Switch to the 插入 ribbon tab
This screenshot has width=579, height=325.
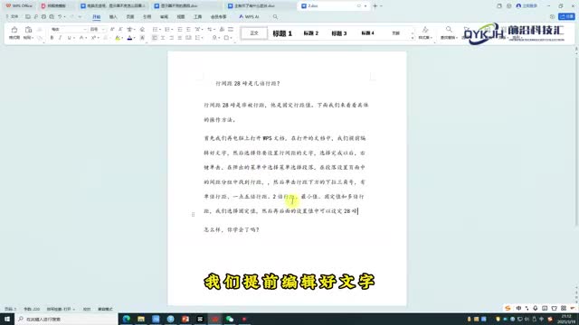tap(113, 16)
